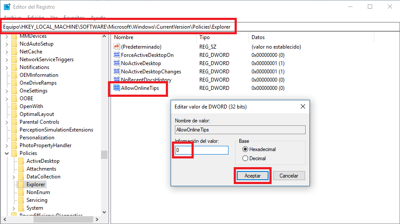
Task: Select the AllowOnlineTips DWORD icon
Action: [x=117, y=88]
